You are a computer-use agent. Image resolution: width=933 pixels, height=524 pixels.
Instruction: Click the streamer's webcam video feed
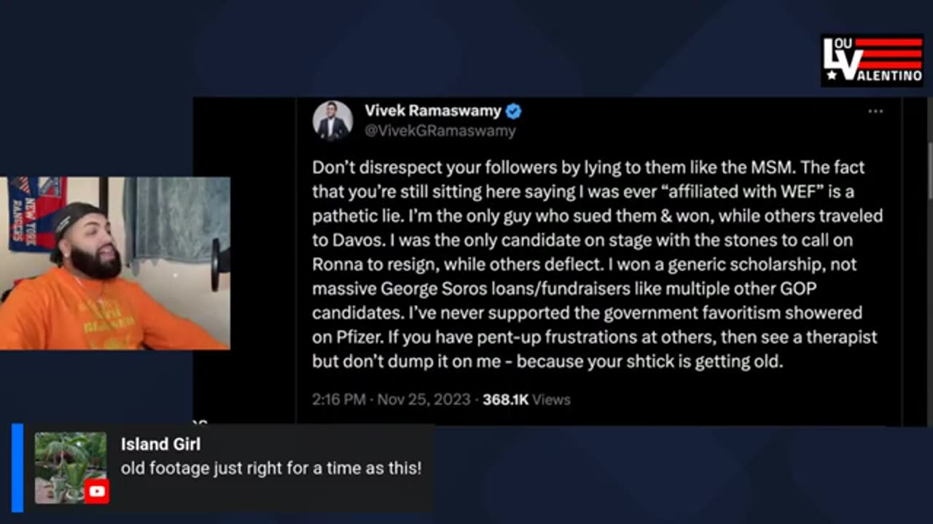point(114,263)
